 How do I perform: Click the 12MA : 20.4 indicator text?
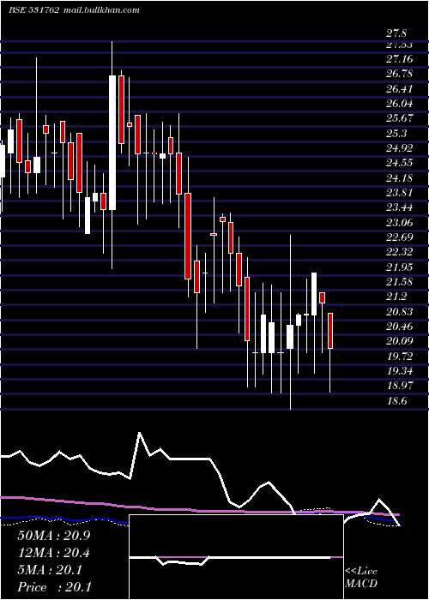point(54,554)
